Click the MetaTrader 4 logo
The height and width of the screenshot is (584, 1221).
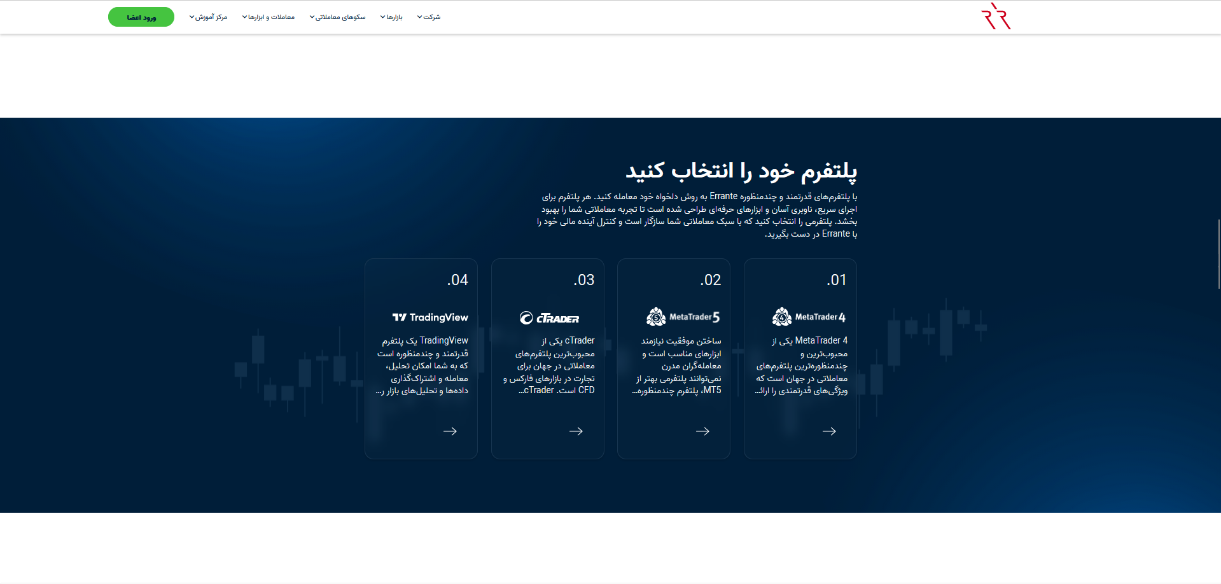[x=809, y=317]
